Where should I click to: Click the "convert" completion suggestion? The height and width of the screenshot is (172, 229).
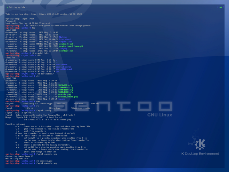pos(95,103)
